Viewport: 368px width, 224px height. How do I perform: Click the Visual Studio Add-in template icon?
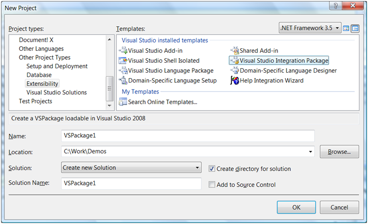click(123, 50)
